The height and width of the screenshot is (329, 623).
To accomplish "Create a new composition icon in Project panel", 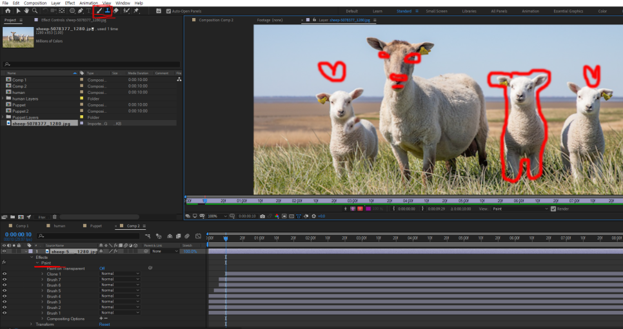I will point(21,217).
